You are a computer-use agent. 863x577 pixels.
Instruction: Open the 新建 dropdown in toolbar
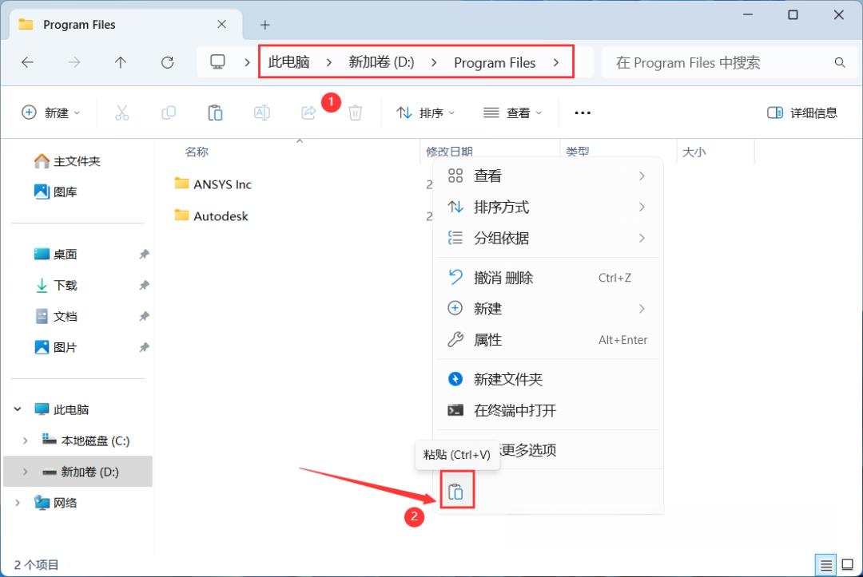(50, 113)
